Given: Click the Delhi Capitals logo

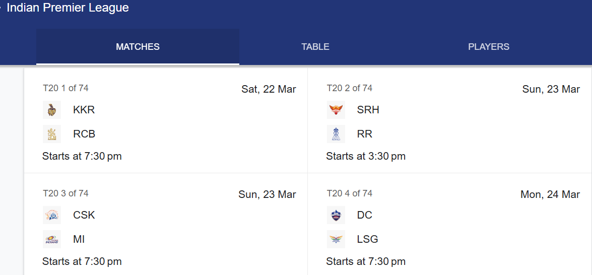Looking at the screenshot, I should click(336, 215).
